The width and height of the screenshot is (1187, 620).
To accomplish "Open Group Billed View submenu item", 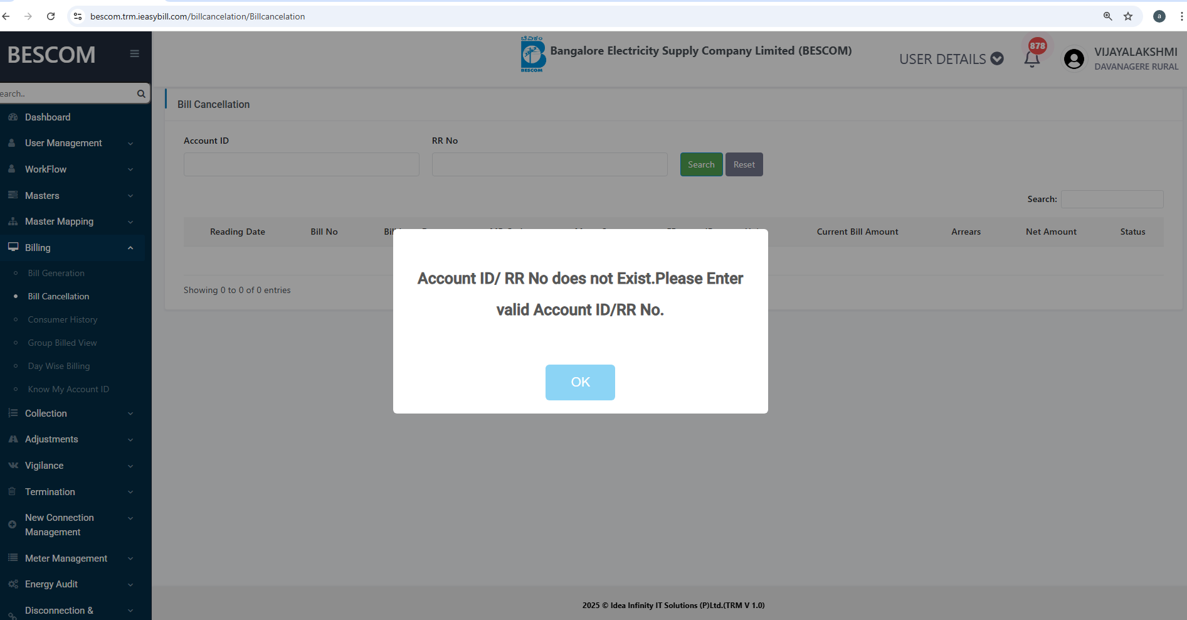I will pyautogui.click(x=62, y=343).
